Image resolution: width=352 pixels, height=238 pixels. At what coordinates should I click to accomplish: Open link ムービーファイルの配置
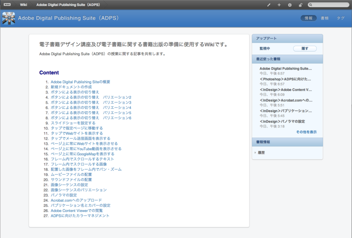pos(71,175)
